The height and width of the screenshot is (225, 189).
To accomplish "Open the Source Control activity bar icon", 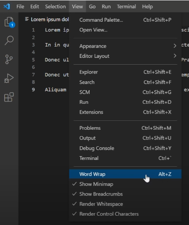I will coord(9,59).
